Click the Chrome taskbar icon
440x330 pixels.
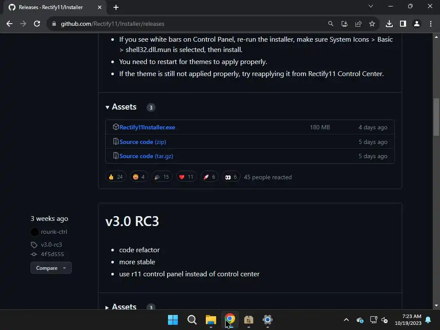pos(230,320)
